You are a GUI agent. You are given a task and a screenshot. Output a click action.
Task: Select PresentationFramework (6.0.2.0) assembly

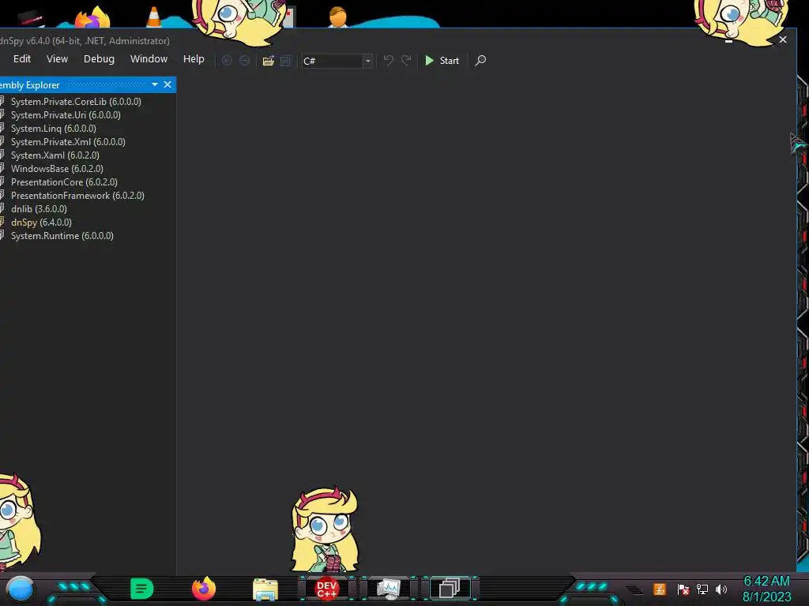pyautogui.click(x=77, y=196)
